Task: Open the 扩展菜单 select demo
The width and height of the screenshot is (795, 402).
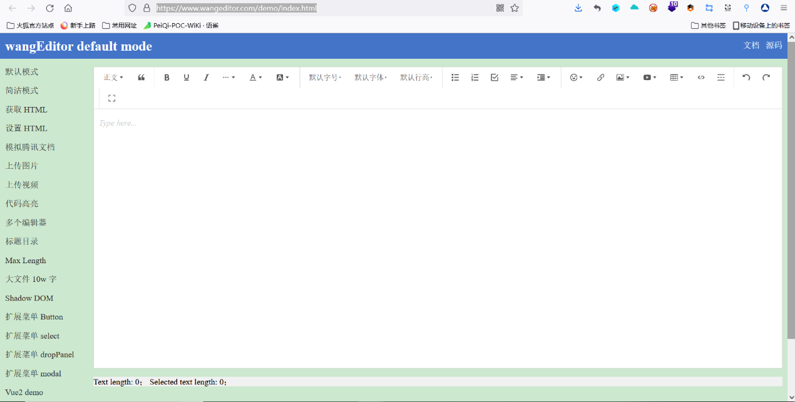Action: (33, 336)
